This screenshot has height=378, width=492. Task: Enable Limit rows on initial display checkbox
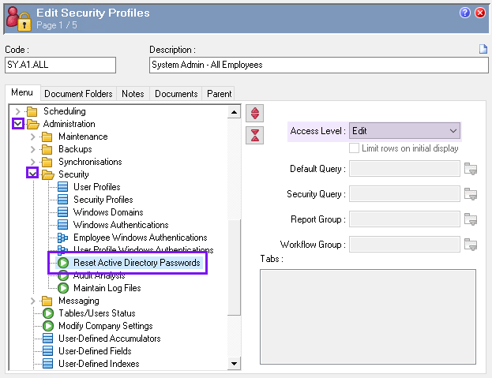354,148
